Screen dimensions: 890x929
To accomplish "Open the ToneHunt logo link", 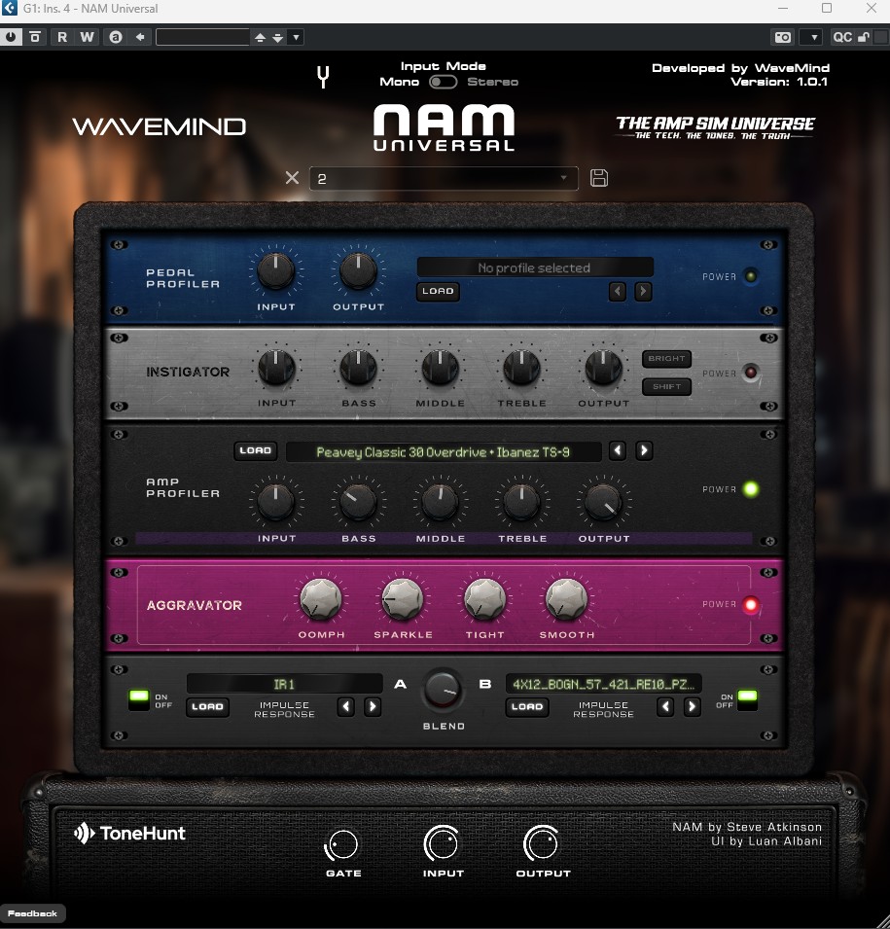I will [x=129, y=833].
